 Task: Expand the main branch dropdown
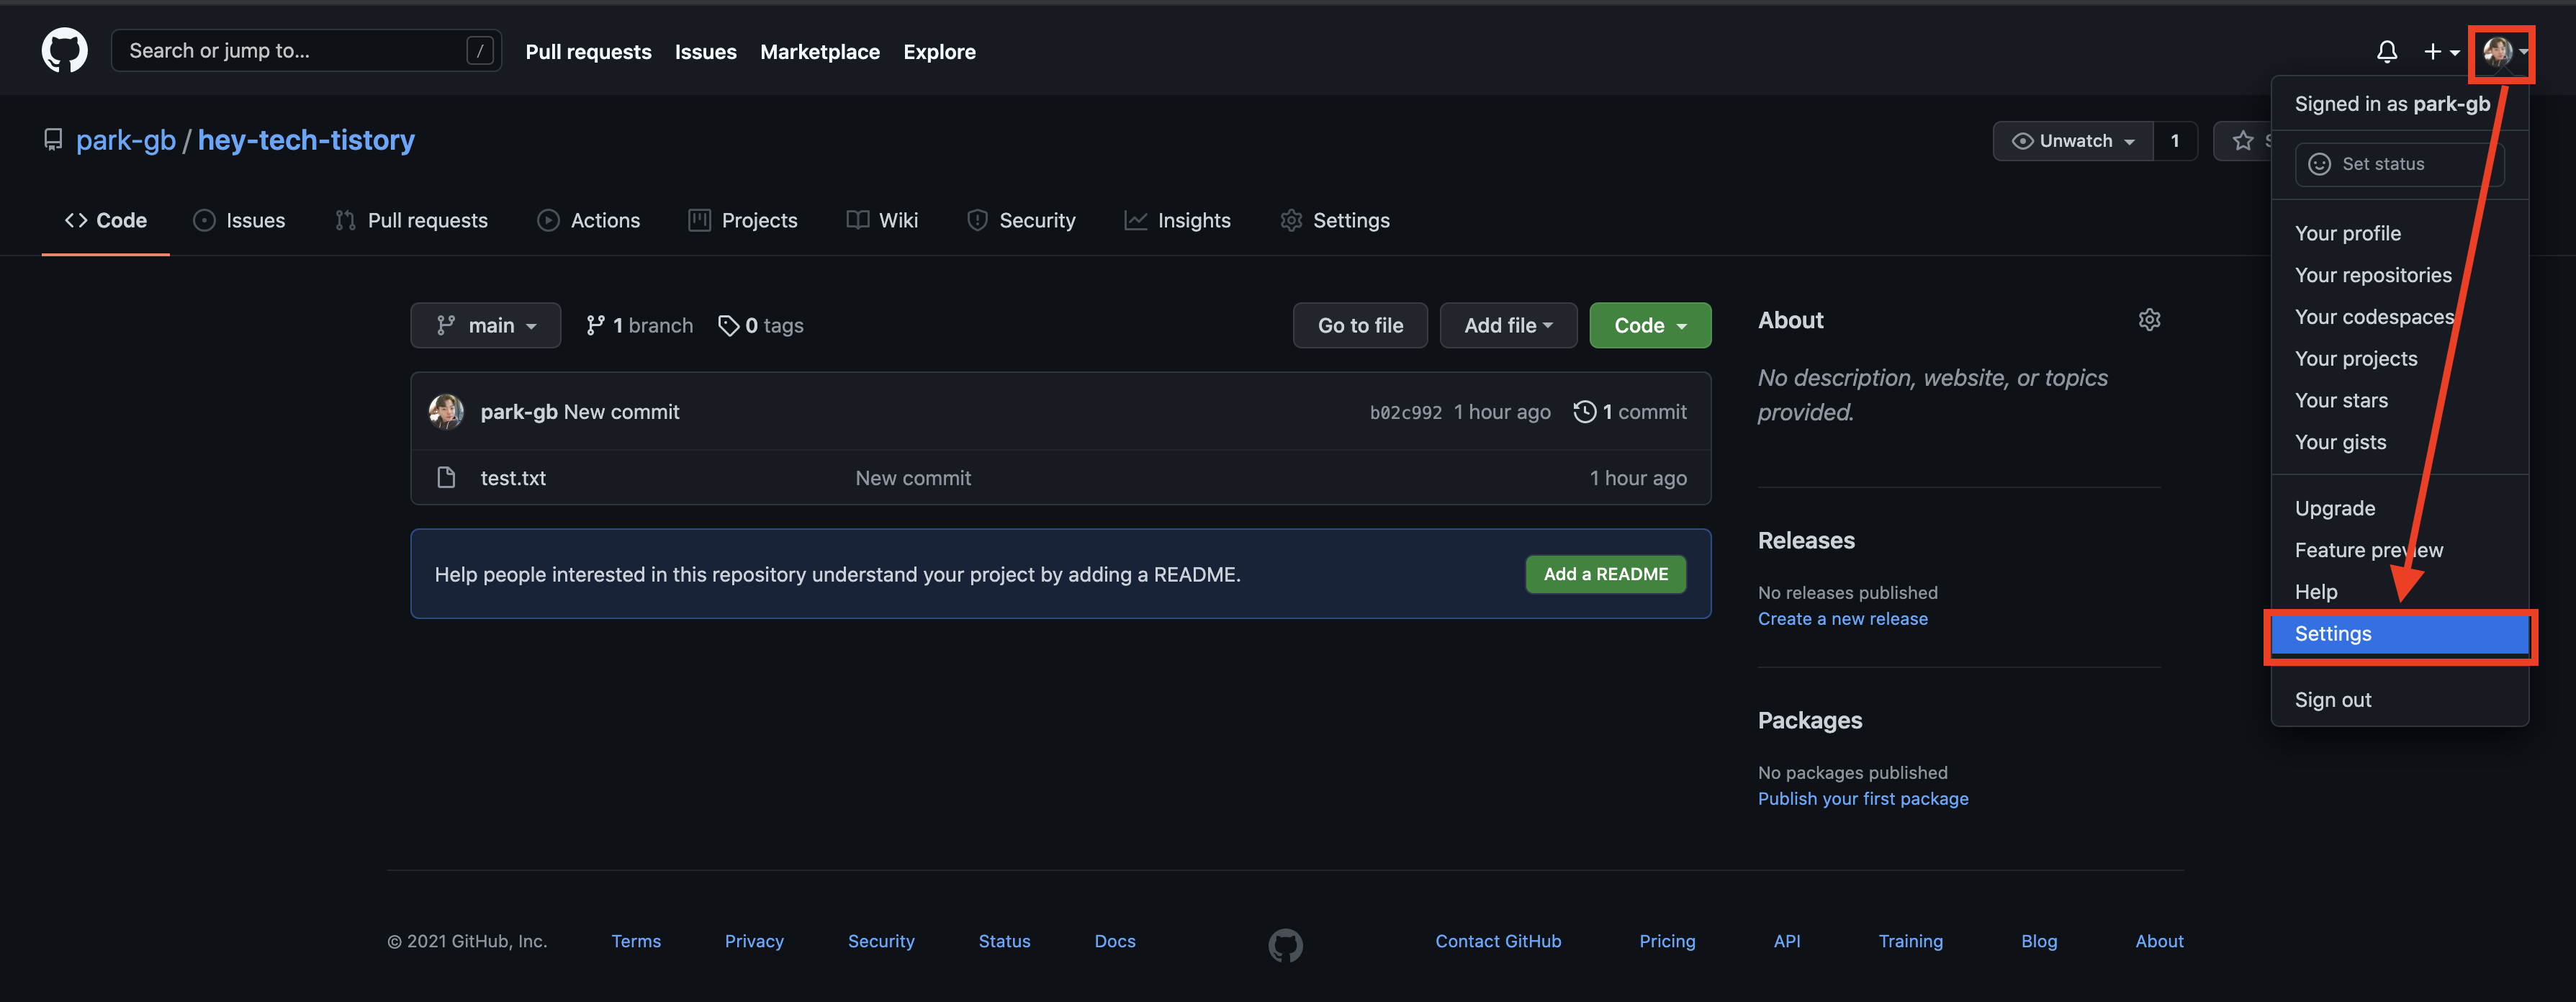[486, 326]
